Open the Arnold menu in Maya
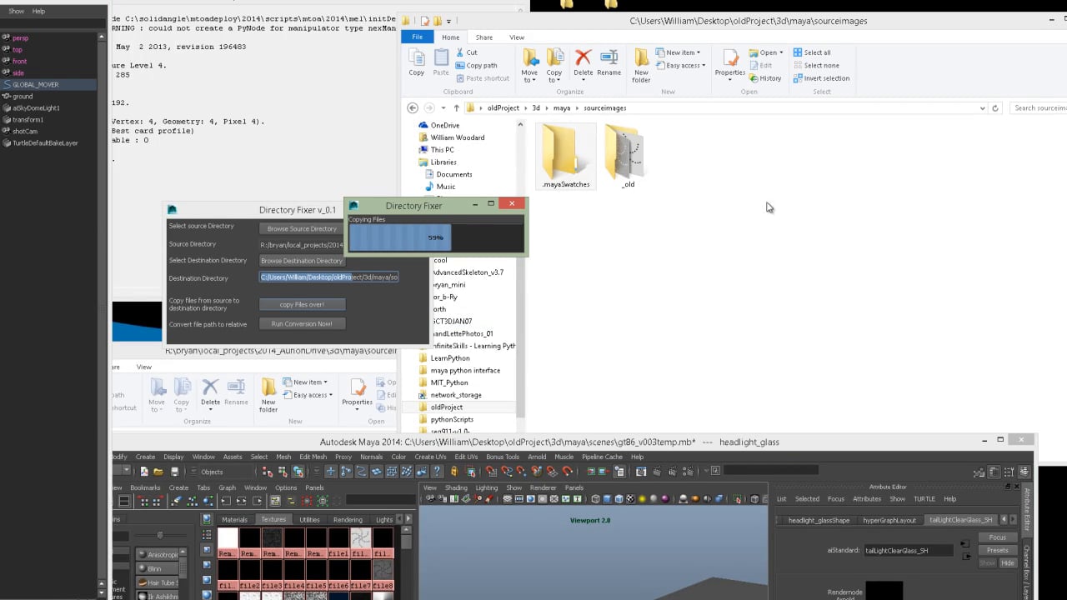1067x600 pixels. (x=537, y=457)
